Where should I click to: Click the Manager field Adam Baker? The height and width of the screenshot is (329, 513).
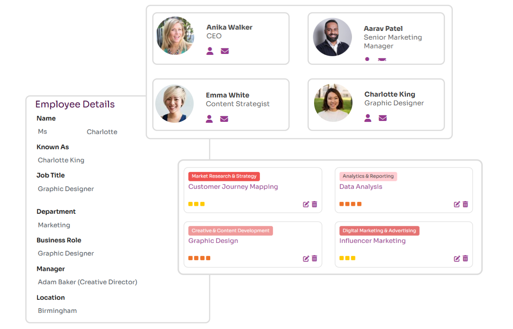click(87, 282)
